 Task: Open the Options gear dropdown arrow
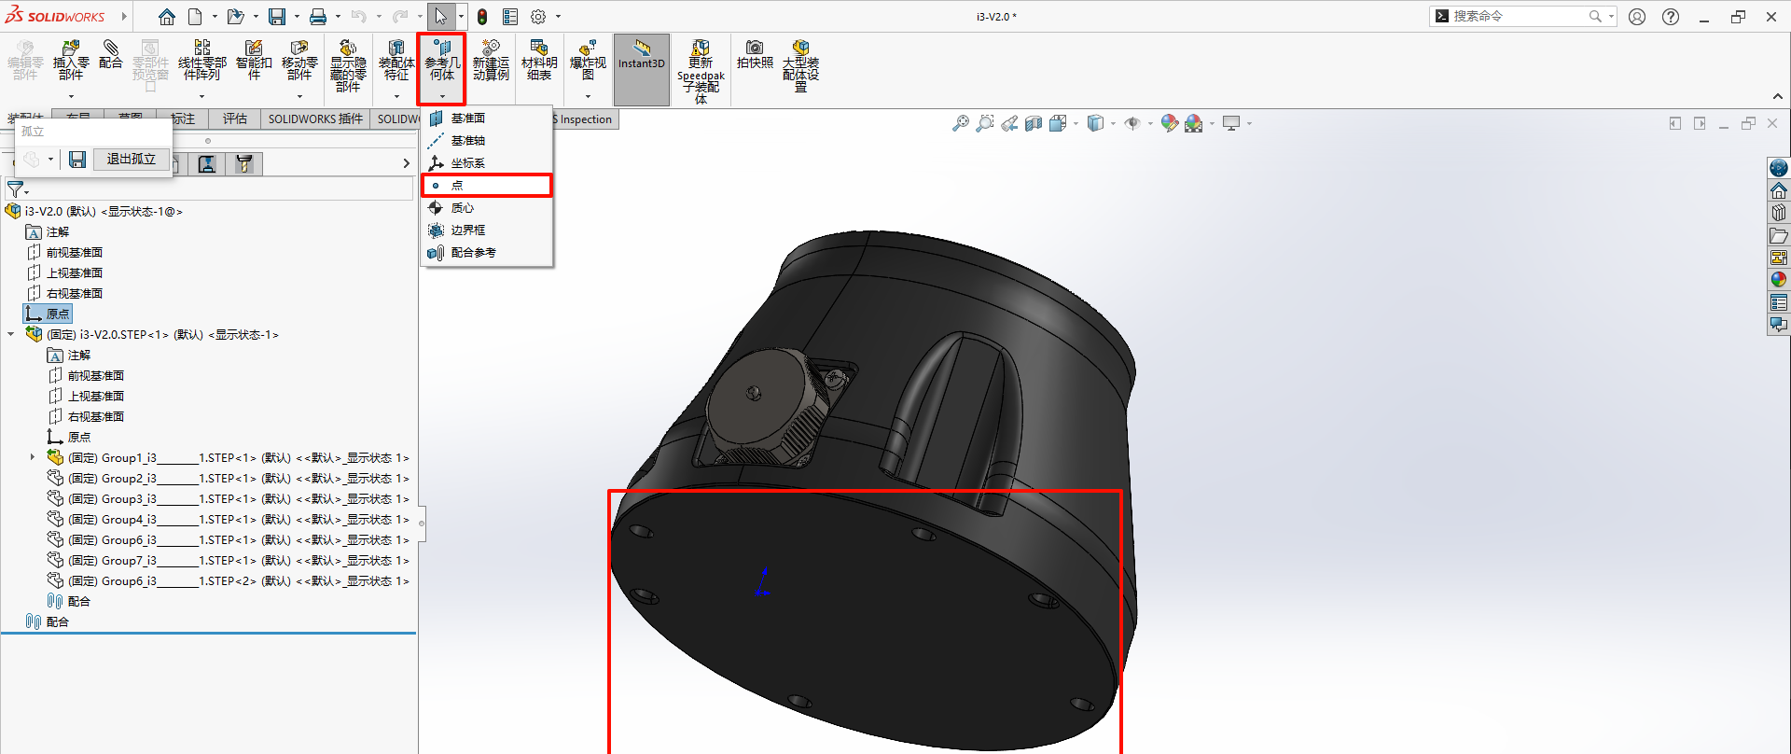(558, 17)
